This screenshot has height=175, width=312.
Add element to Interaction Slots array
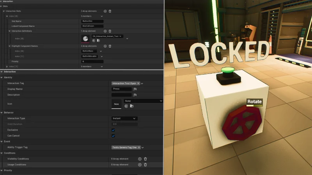[x=105, y=11]
